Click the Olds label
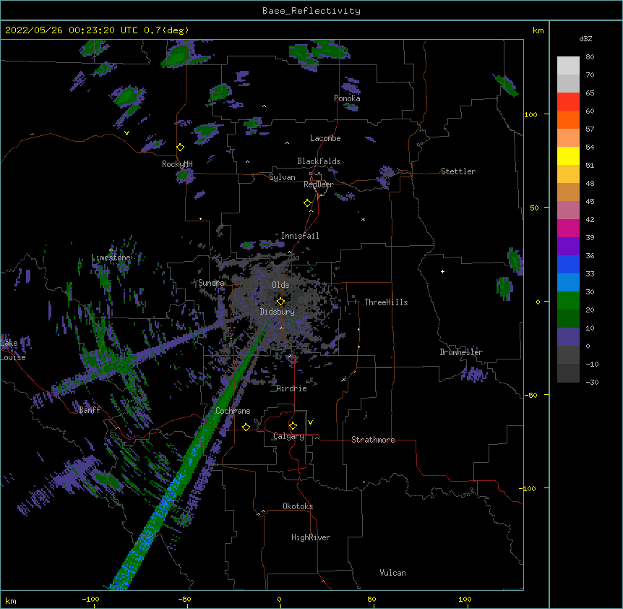Viewport: 623px width, 609px height. [280, 285]
